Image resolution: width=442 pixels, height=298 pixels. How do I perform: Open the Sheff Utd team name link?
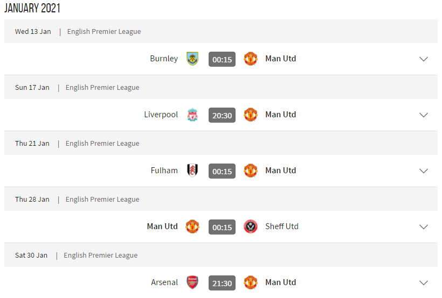click(x=281, y=226)
